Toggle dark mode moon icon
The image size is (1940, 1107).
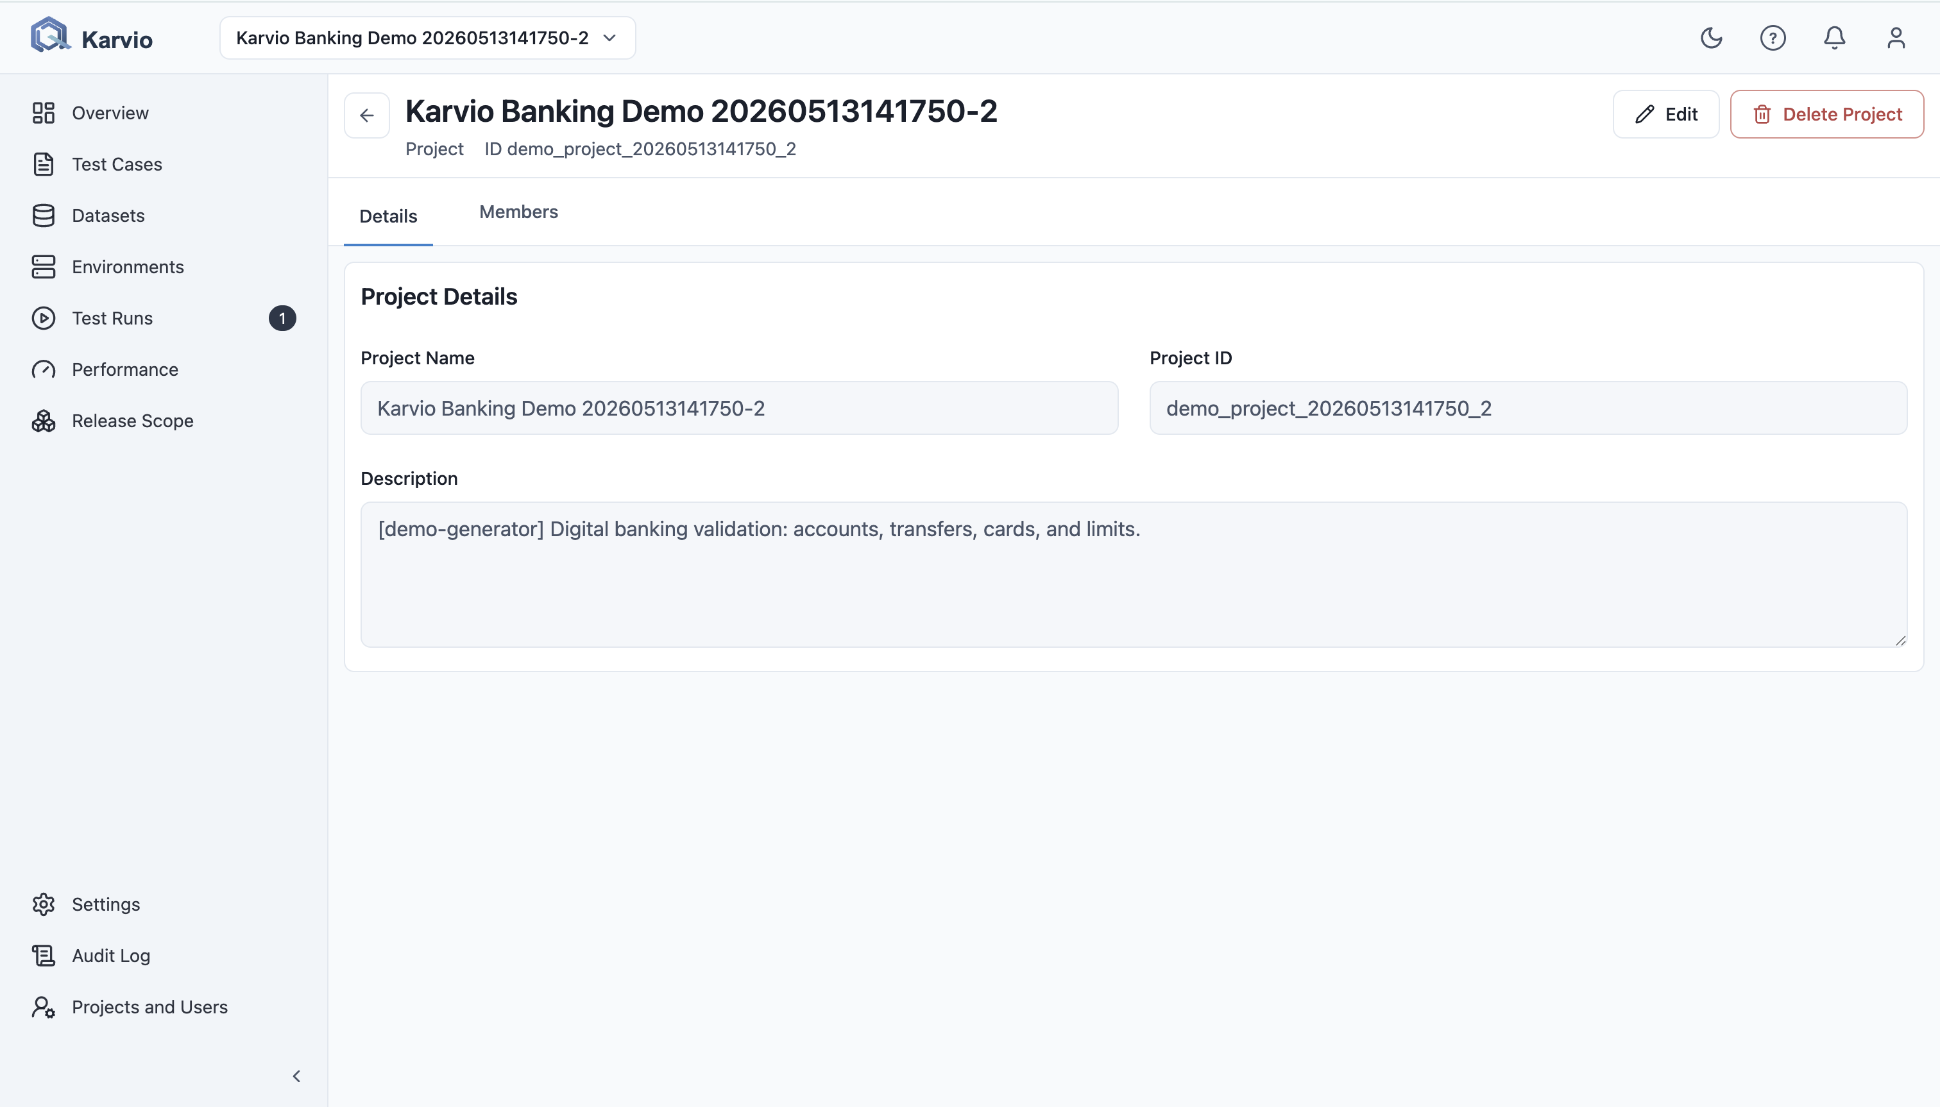click(1711, 38)
